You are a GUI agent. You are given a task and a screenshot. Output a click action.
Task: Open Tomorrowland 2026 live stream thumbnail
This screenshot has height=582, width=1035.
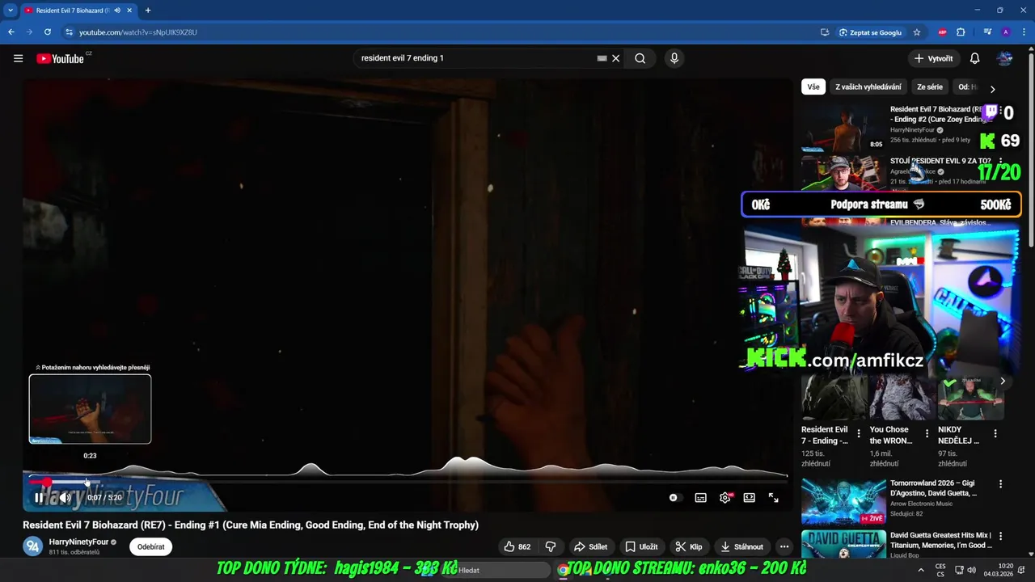(843, 501)
